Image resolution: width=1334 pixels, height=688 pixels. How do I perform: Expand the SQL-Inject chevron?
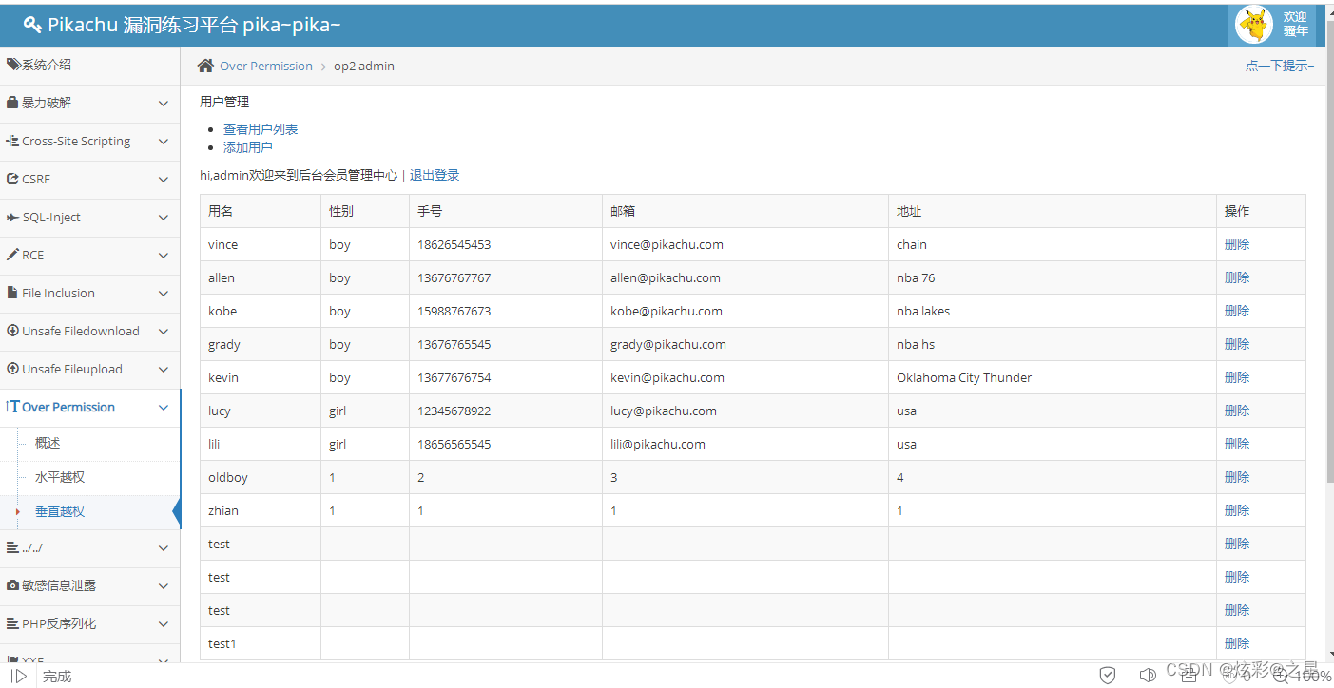tap(164, 218)
